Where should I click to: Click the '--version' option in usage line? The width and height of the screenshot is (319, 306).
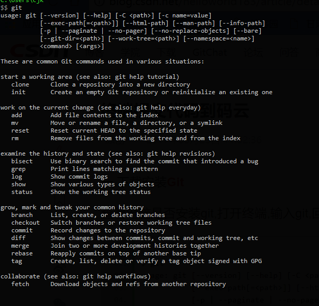[60, 15]
